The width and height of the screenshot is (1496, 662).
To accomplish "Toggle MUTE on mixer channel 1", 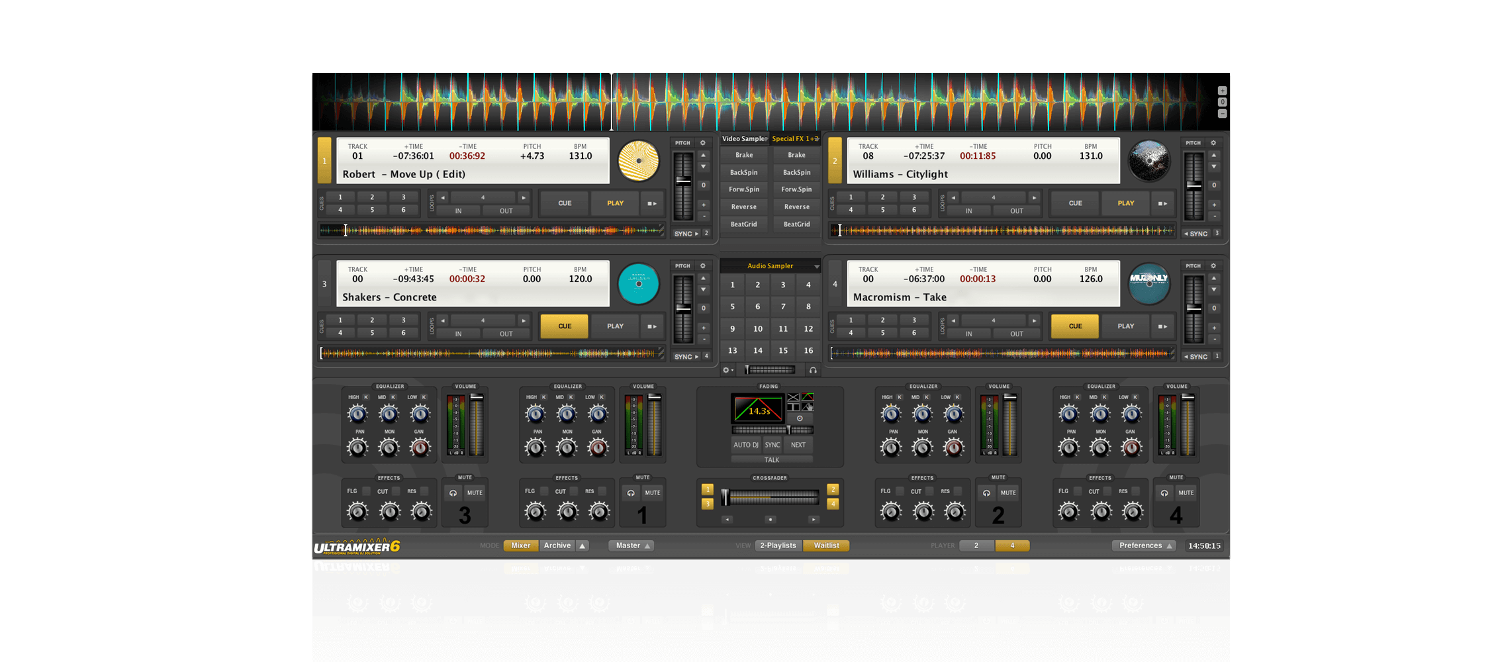I will pos(653,493).
